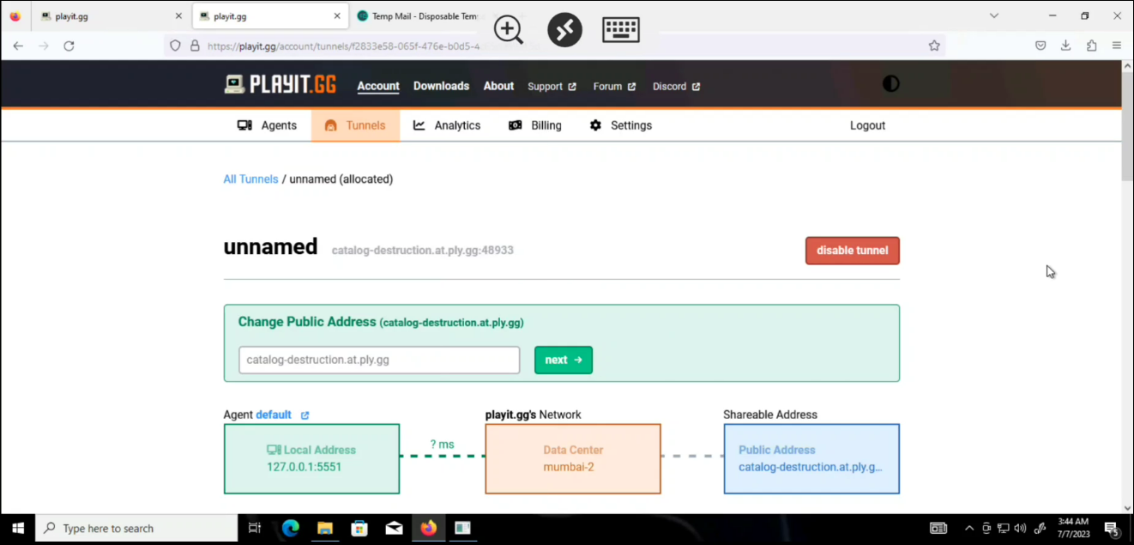1134x545 pixels.
Task: Launch Microsoft Edge from taskbar
Action: tap(291, 528)
